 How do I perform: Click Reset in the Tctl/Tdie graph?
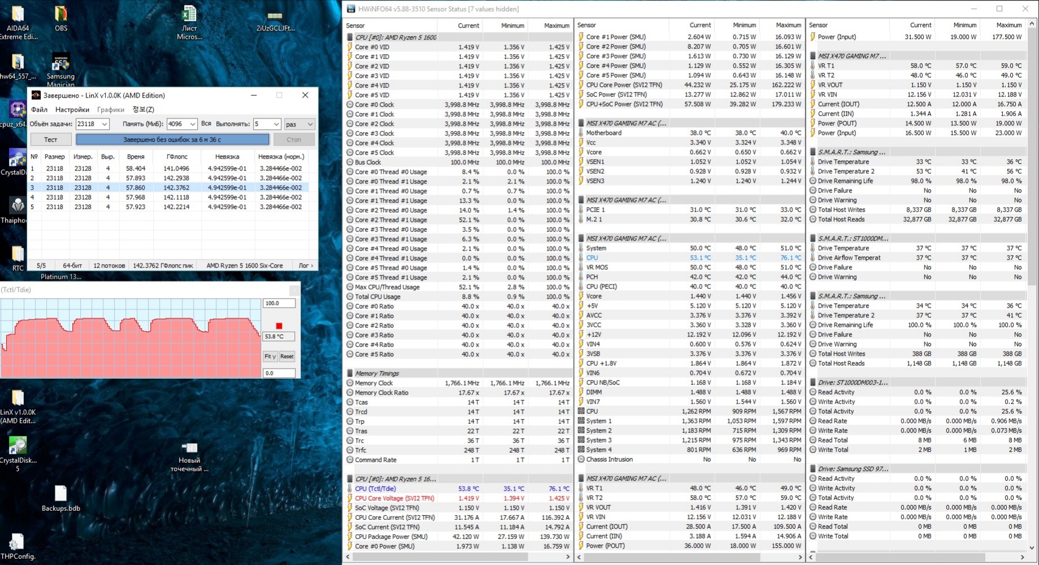tap(287, 356)
